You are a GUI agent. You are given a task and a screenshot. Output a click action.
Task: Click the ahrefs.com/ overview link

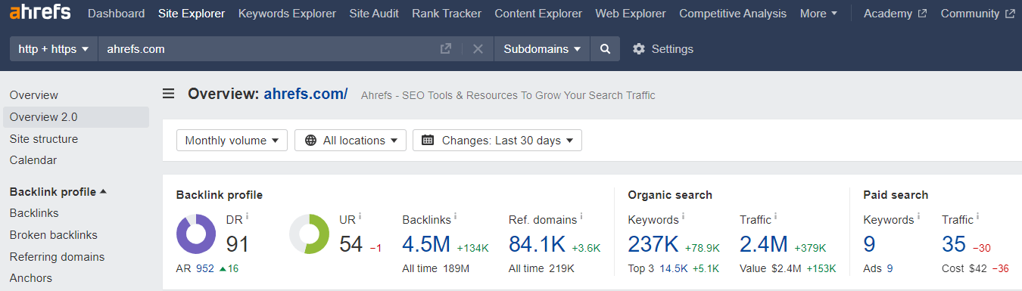(306, 94)
